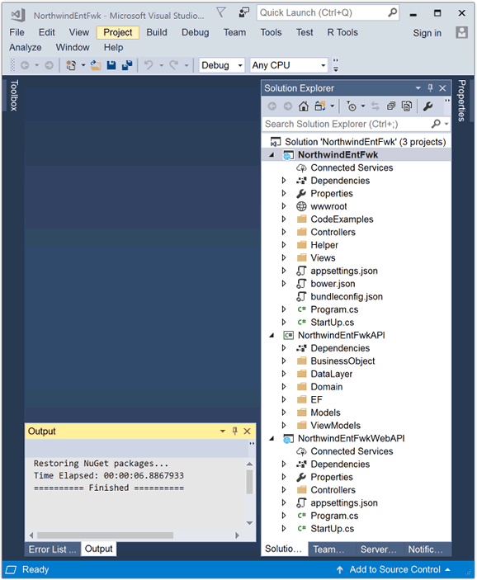
Task: Click Add to Source Control
Action: tap(394, 569)
